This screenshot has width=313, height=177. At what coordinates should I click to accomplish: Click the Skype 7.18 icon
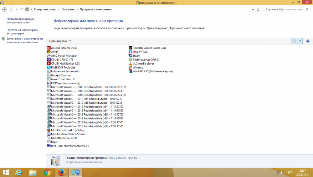(x=130, y=52)
